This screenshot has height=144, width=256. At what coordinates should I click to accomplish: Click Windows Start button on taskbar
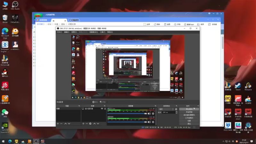coord(3,141)
